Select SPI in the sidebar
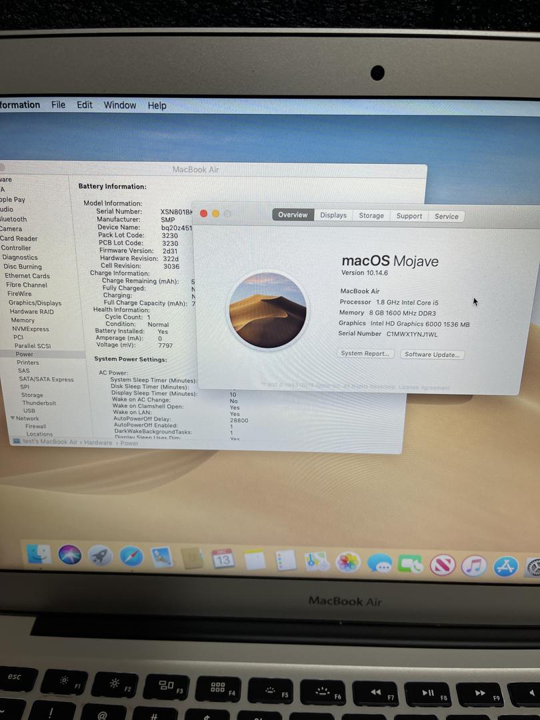The image size is (540, 720). [x=25, y=387]
